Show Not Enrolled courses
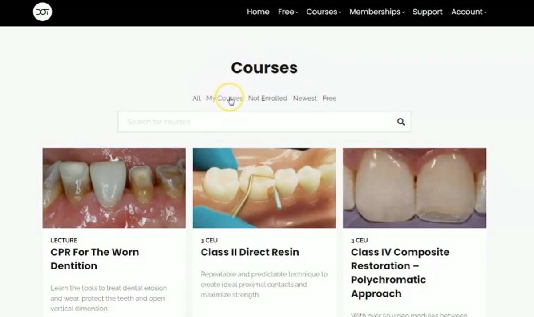The image size is (534, 317). coord(267,98)
